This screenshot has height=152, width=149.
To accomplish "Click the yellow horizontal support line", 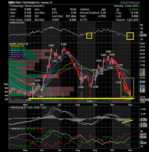I will tap(81, 98).
